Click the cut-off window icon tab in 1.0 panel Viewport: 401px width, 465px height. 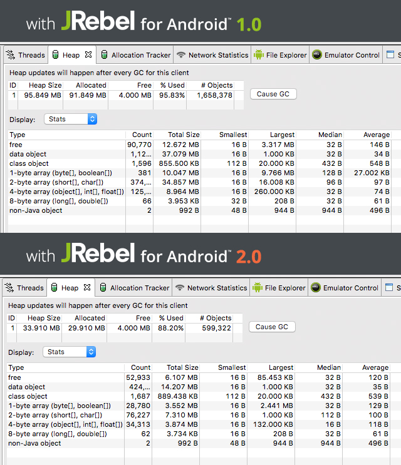(x=392, y=55)
